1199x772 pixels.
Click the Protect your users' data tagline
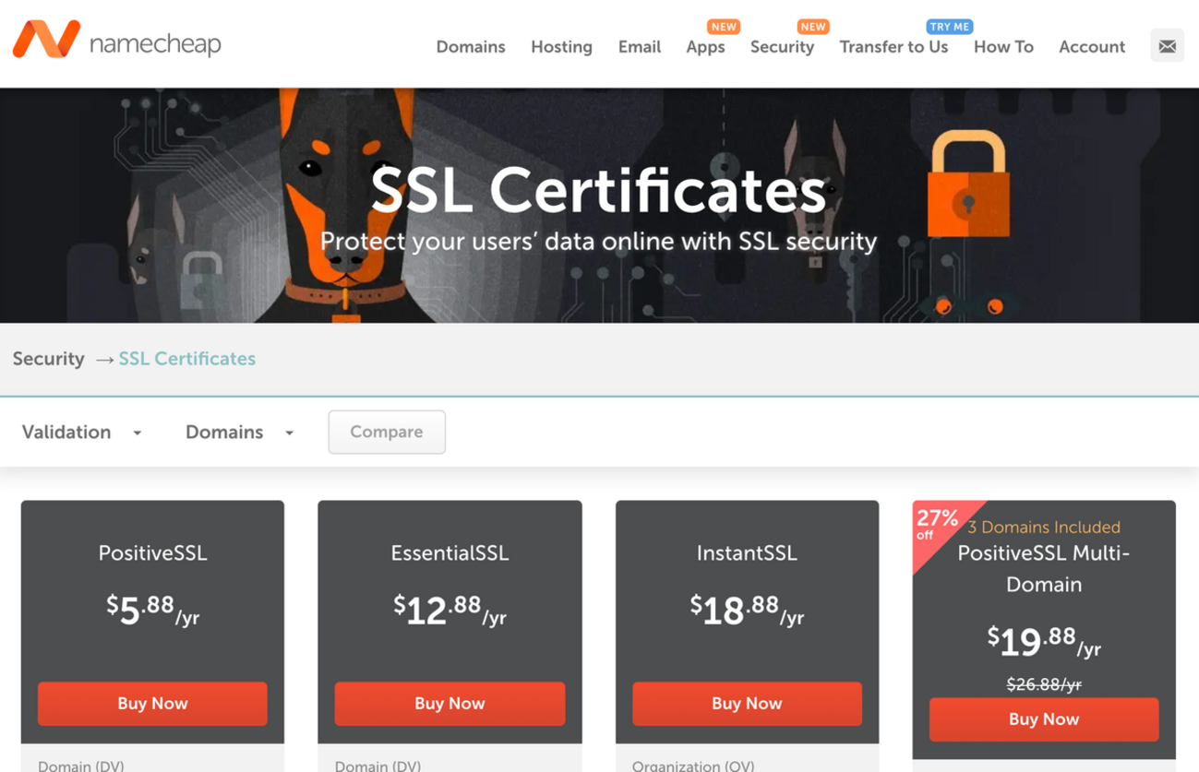(x=598, y=242)
